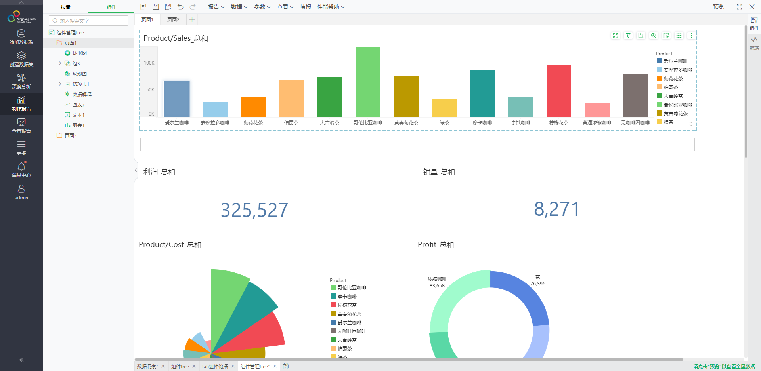
Task: Switch to the 报告 tab in left panel
Action: tap(65, 7)
